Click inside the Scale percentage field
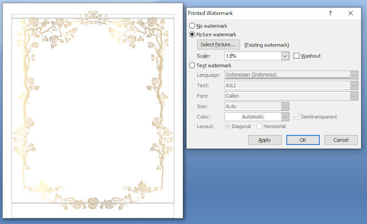The width and height of the screenshot is (367, 224). click(x=253, y=56)
